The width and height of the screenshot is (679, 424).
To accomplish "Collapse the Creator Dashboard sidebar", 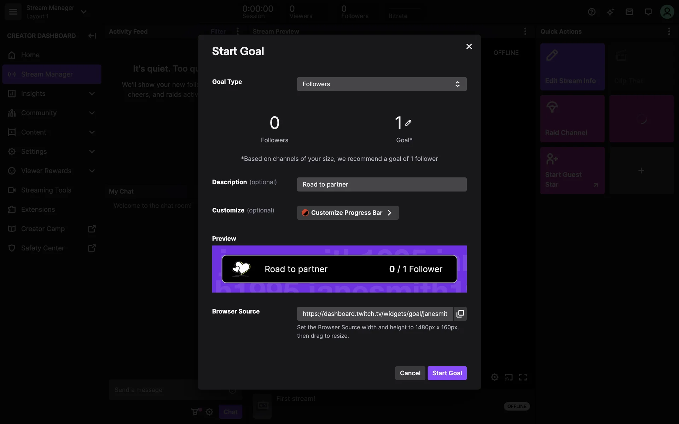I will click(x=92, y=36).
